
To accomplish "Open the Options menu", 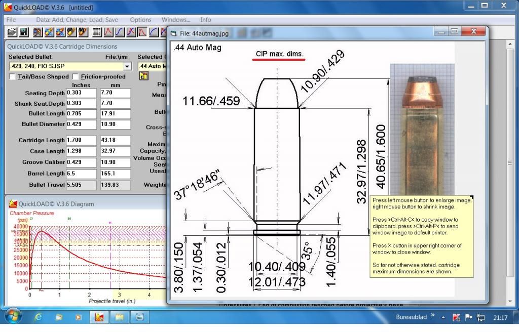I will click(140, 20).
